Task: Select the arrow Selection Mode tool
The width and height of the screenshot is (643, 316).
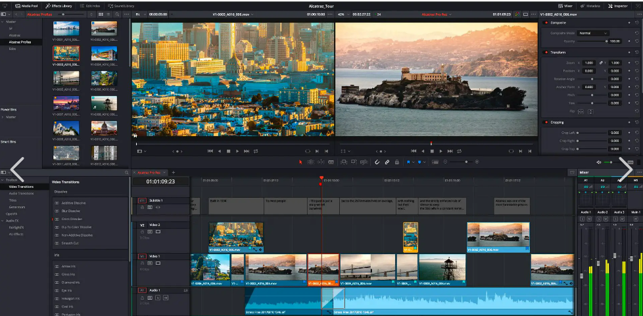Action: point(300,162)
